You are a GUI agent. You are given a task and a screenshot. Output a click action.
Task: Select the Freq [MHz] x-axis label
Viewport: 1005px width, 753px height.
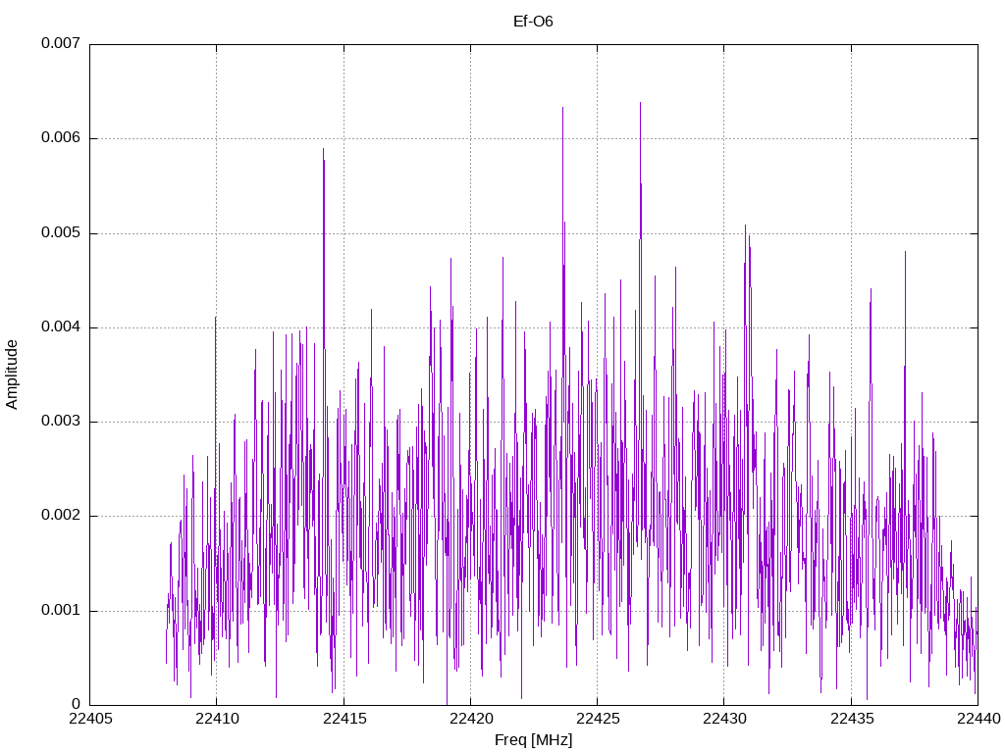pos(533,740)
